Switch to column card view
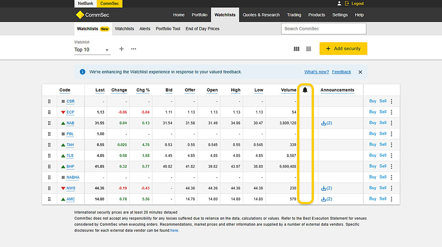Viewport: 442px width, 247px height. pos(297,49)
